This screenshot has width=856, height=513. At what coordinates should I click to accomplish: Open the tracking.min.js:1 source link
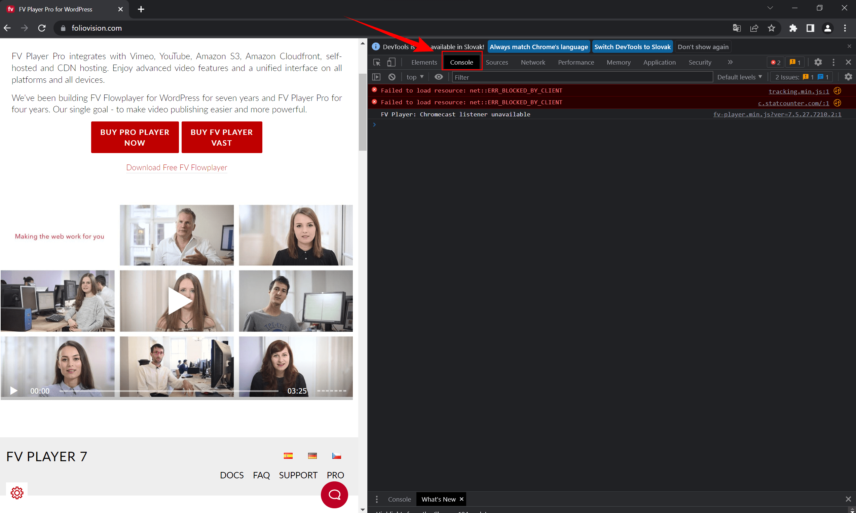click(x=798, y=91)
